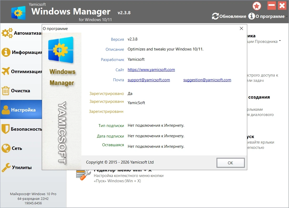This screenshot has width=289, height=208.
Task: Click the '64-разрядная 22H2' text
Action: (33, 199)
